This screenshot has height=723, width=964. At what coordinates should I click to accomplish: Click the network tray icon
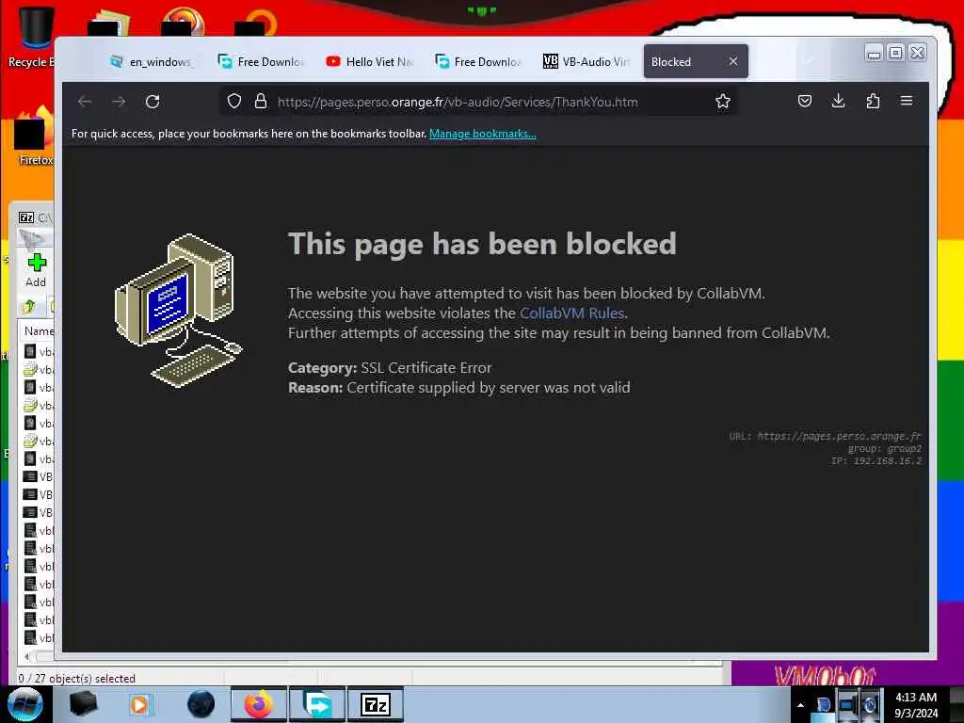point(847,704)
